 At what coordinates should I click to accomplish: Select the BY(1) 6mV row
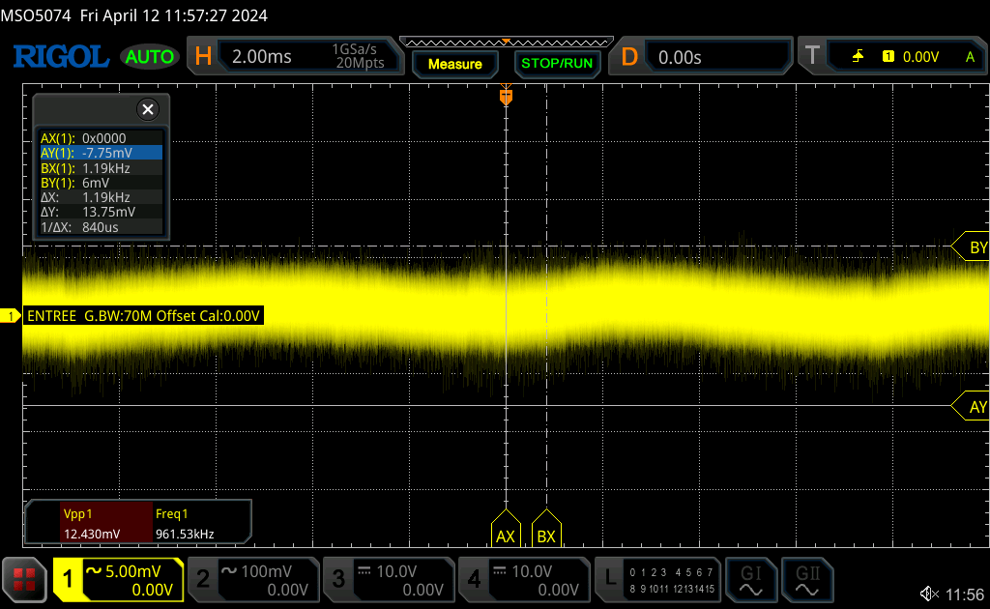pos(102,183)
